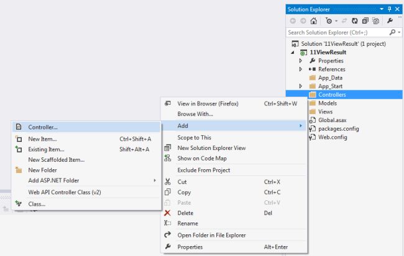Click the Sync with Active Document icon
This screenshot has width=404, height=256.
point(344,21)
